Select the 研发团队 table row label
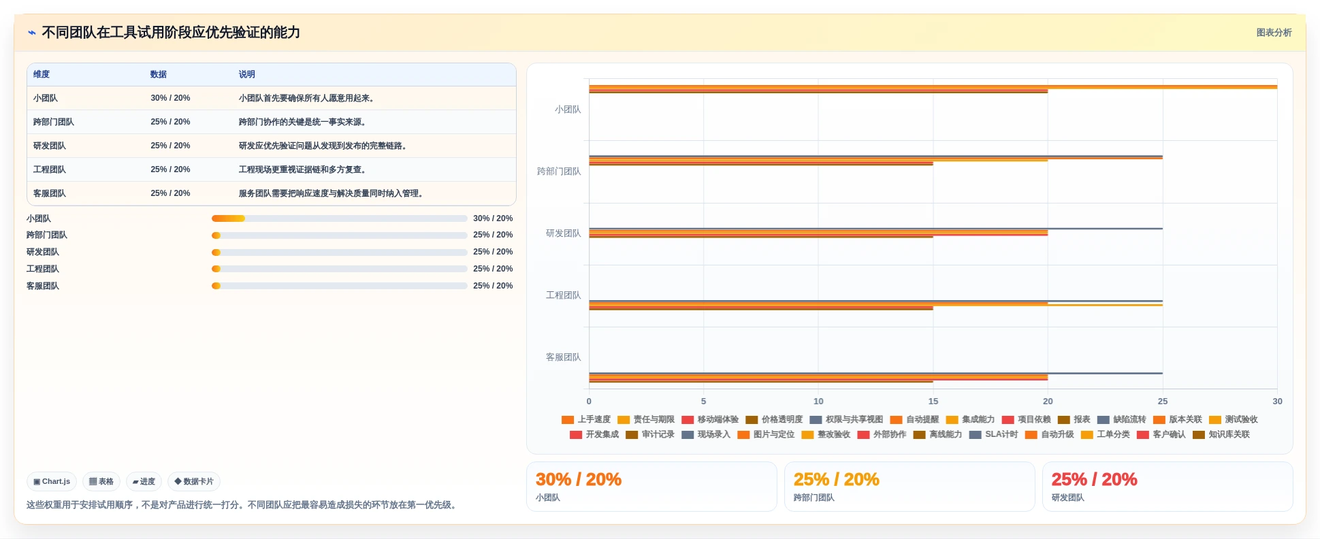The height and width of the screenshot is (539, 1320). pyautogui.click(x=50, y=146)
